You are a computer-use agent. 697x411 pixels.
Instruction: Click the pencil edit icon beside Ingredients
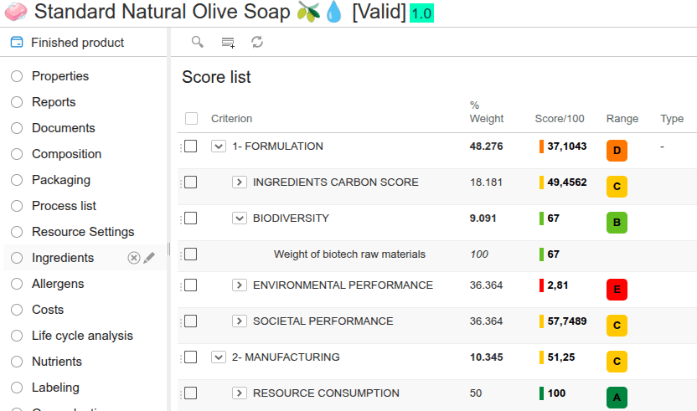[149, 258]
